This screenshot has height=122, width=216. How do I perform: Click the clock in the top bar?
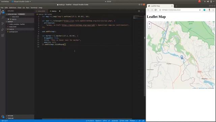tap(108, 1)
